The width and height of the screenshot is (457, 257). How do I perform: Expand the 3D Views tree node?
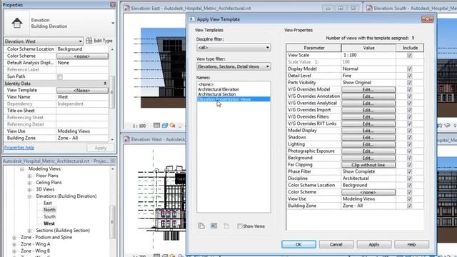29,189
